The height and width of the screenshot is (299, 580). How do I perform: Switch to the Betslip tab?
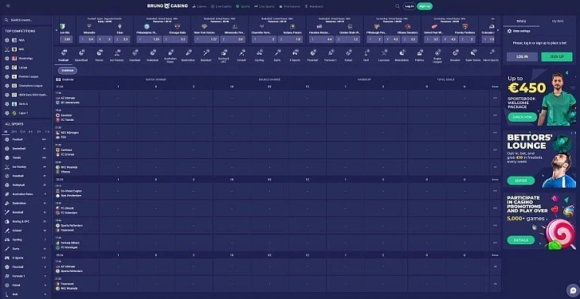521,21
